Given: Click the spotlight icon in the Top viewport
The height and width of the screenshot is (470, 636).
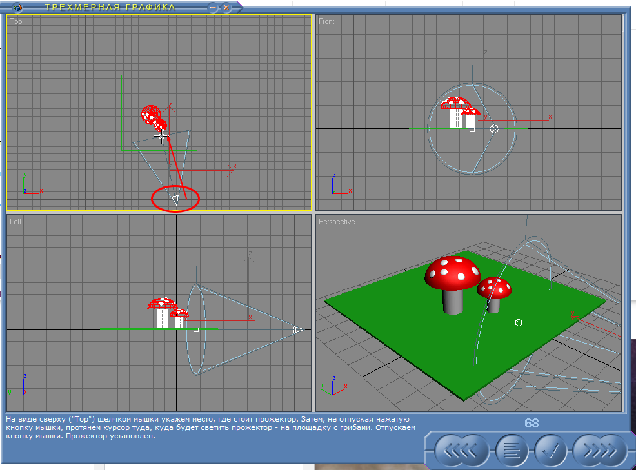Looking at the screenshot, I should coord(175,199).
